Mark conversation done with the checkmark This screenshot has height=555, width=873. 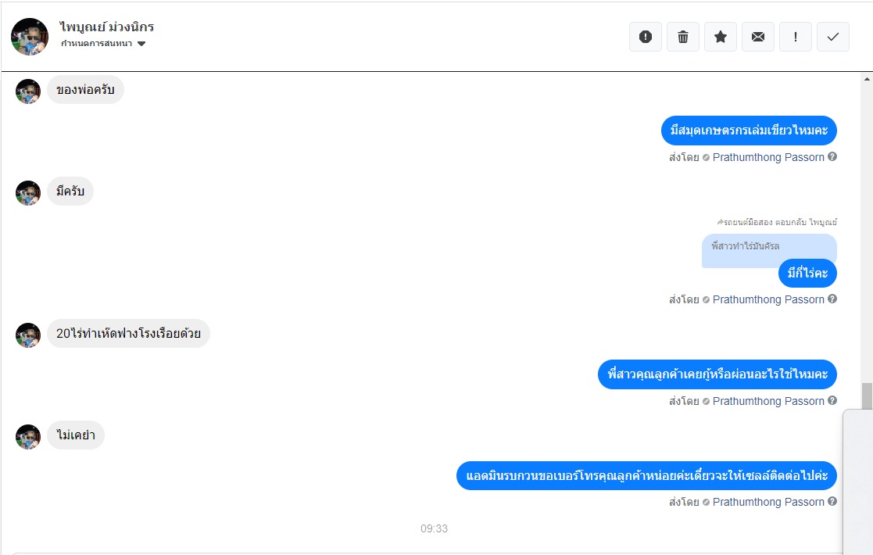pyautogui.click(x=833, y=37)
